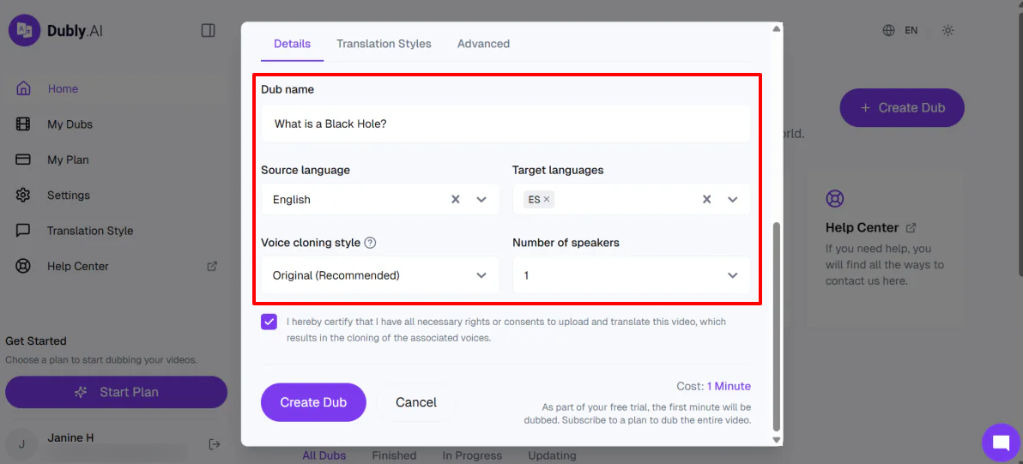Switch to the Translation Styles tab
1023x464 pixels.
click(x=384, y=44)
